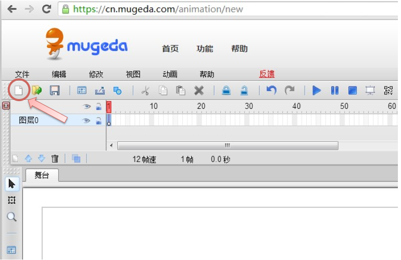The height and width of the screenshot is (260, 401).
Task: Delete selection with X icon
Action: [x=199, y=91]
